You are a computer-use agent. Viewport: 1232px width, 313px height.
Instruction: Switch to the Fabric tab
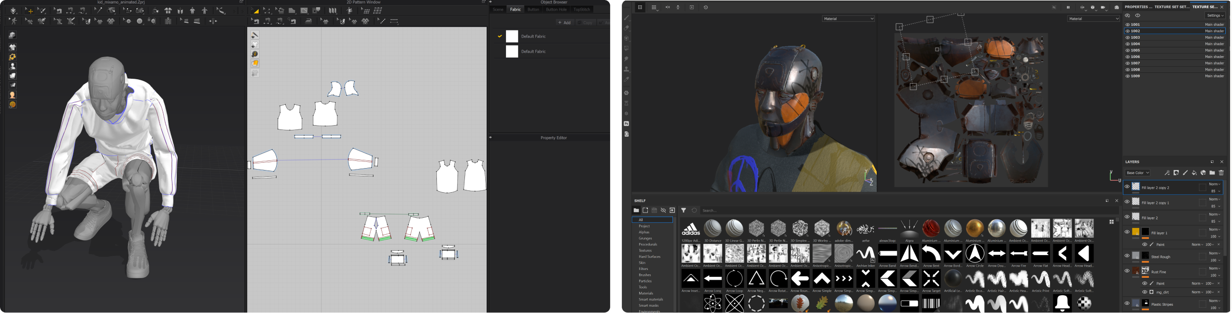516,10
